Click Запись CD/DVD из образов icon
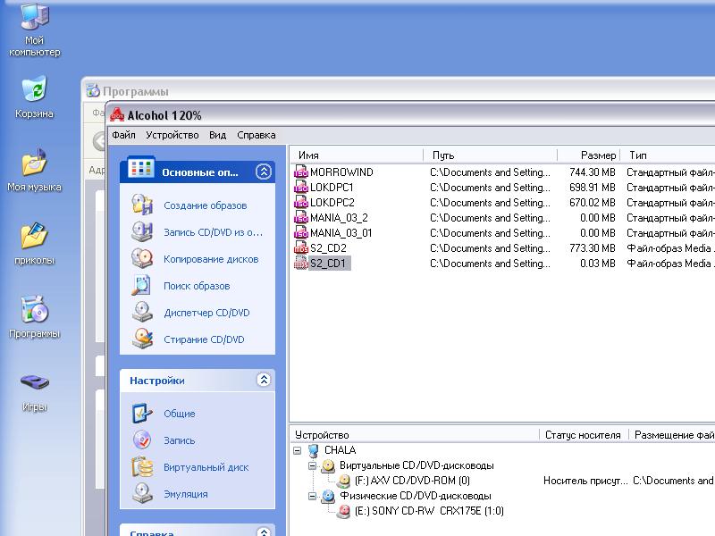The height and width of the screenshot is (536, 715). click(142, 232)
